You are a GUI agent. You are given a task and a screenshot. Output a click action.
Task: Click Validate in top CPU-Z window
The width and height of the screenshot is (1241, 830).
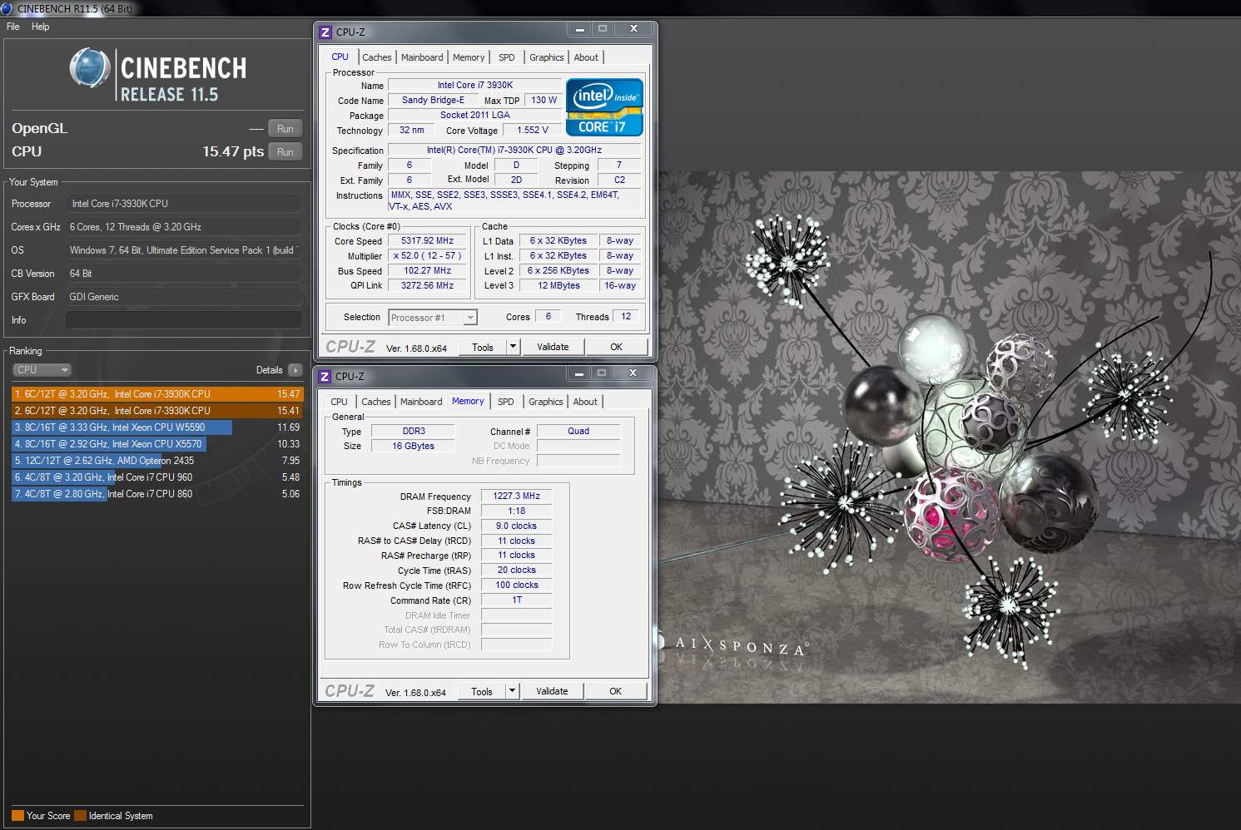coord(553,347)
